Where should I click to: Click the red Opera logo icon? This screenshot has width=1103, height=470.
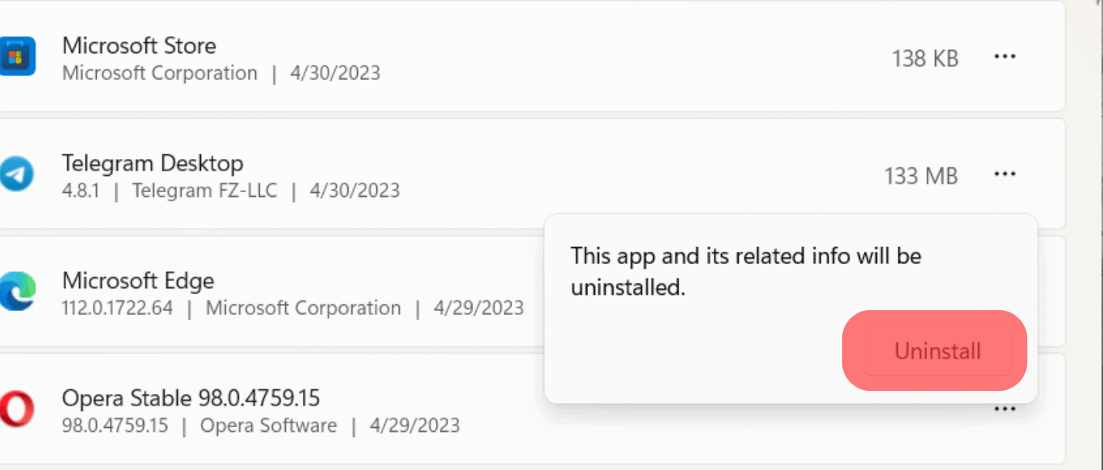16,409
